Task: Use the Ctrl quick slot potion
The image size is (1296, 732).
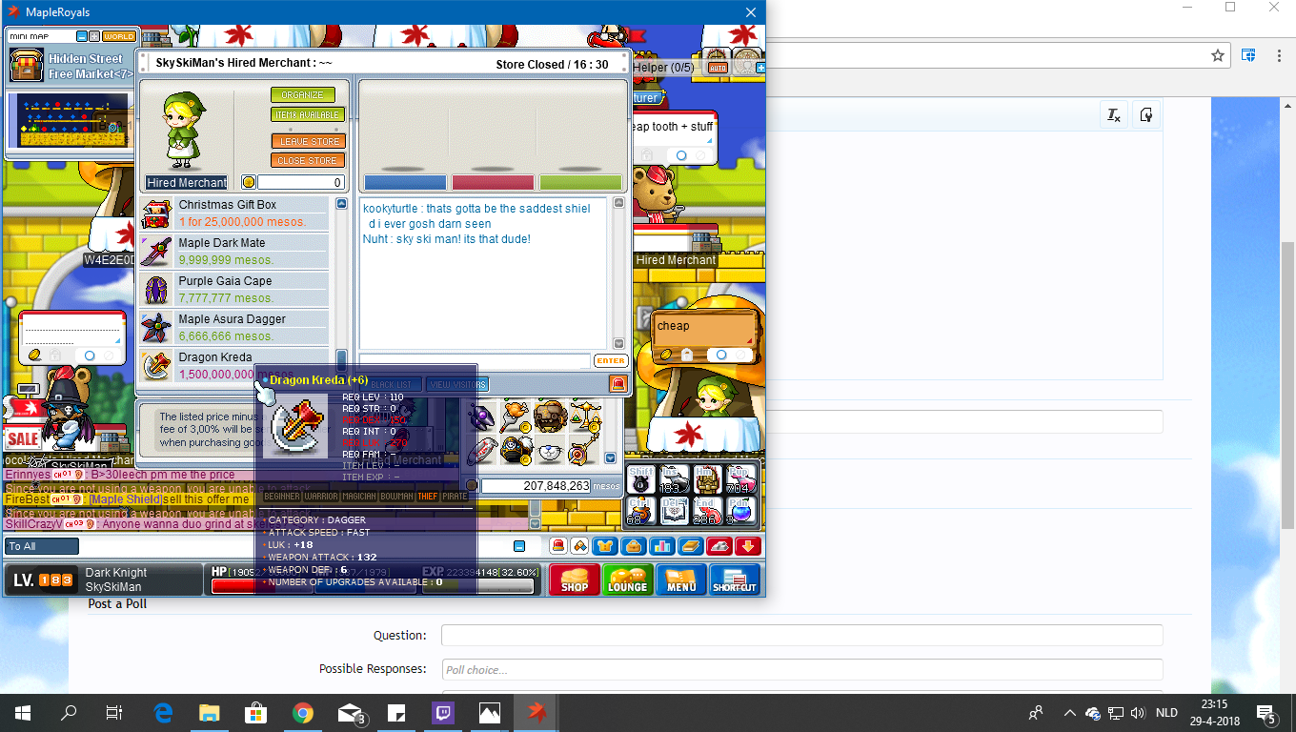Action: pyautogui.click(x=641, y=512)
